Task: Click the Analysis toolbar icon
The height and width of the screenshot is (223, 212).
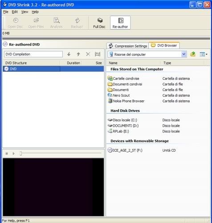Action: (57, 23)
